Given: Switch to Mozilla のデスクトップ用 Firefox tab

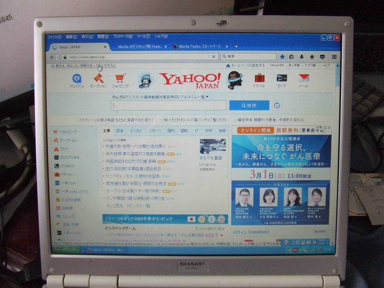Looking at the screenshot, I should (x=140, y=47).
